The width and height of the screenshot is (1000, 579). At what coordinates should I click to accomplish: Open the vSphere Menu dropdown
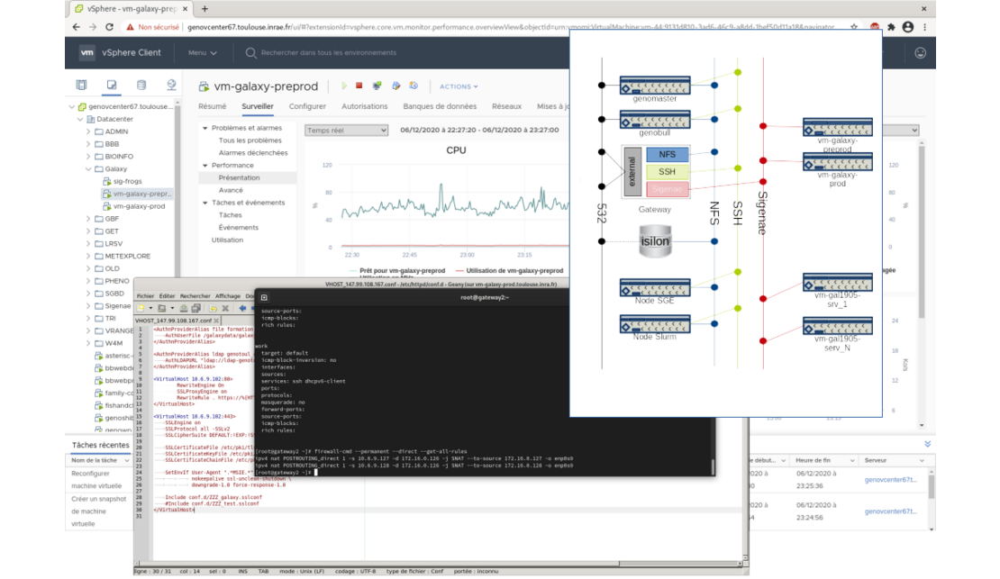(202, 53)
